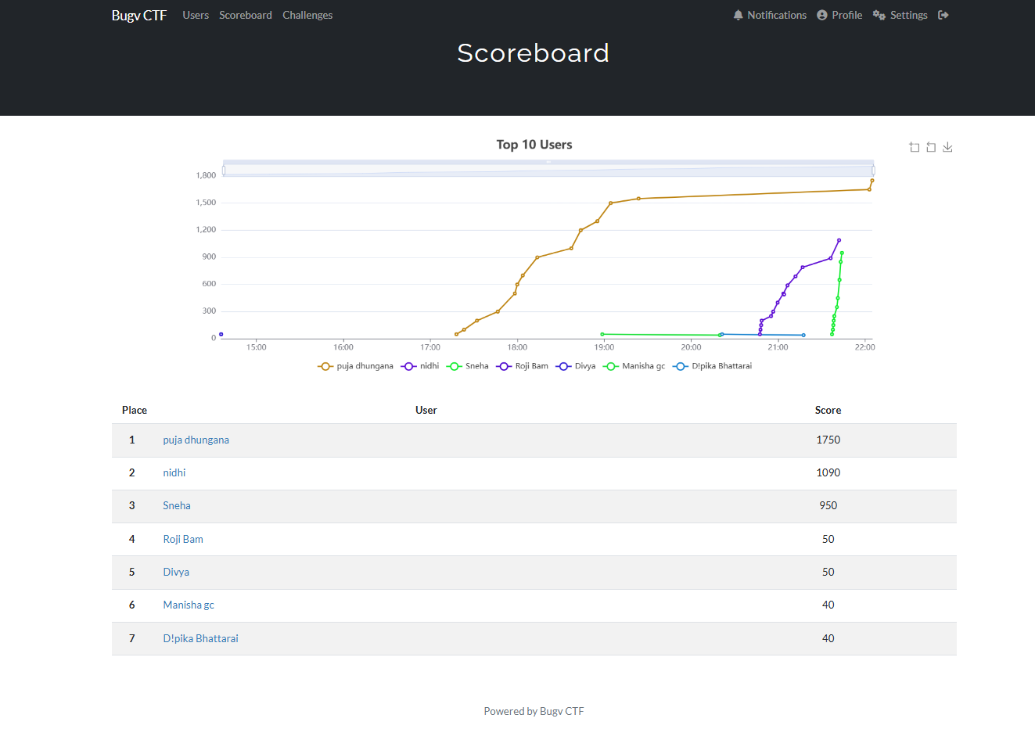
Task: Click the Profile user icon
Action: (x=822, y=15)
